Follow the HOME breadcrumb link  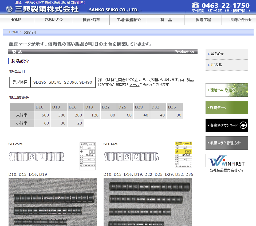[14, 32]
